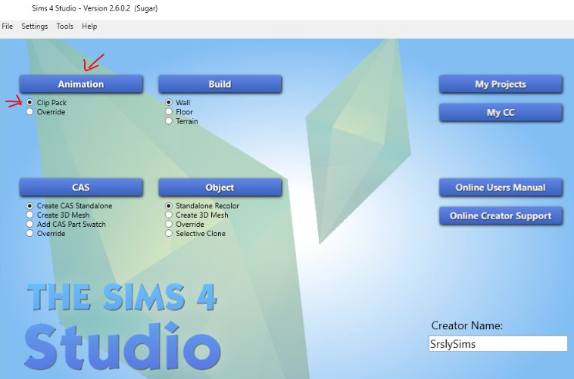Open the Help menu
This screenshot has height=379, width=574.
point(89,26)
